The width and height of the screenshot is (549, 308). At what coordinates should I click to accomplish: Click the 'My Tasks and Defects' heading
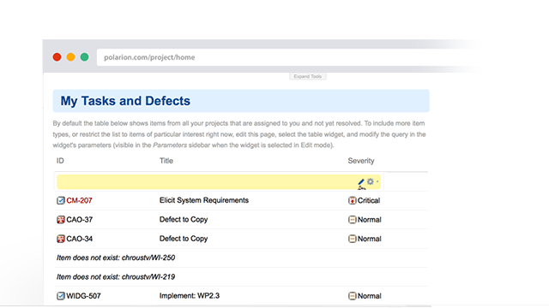(x=125, y=101)
